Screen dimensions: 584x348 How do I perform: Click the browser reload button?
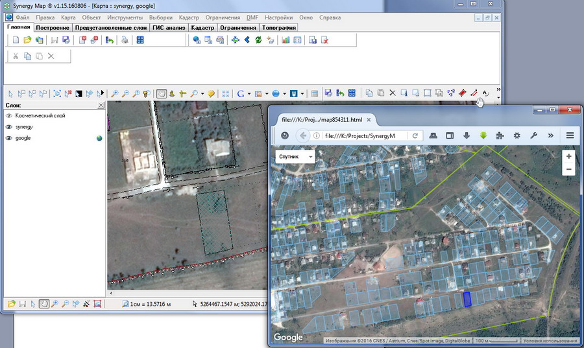415,135
